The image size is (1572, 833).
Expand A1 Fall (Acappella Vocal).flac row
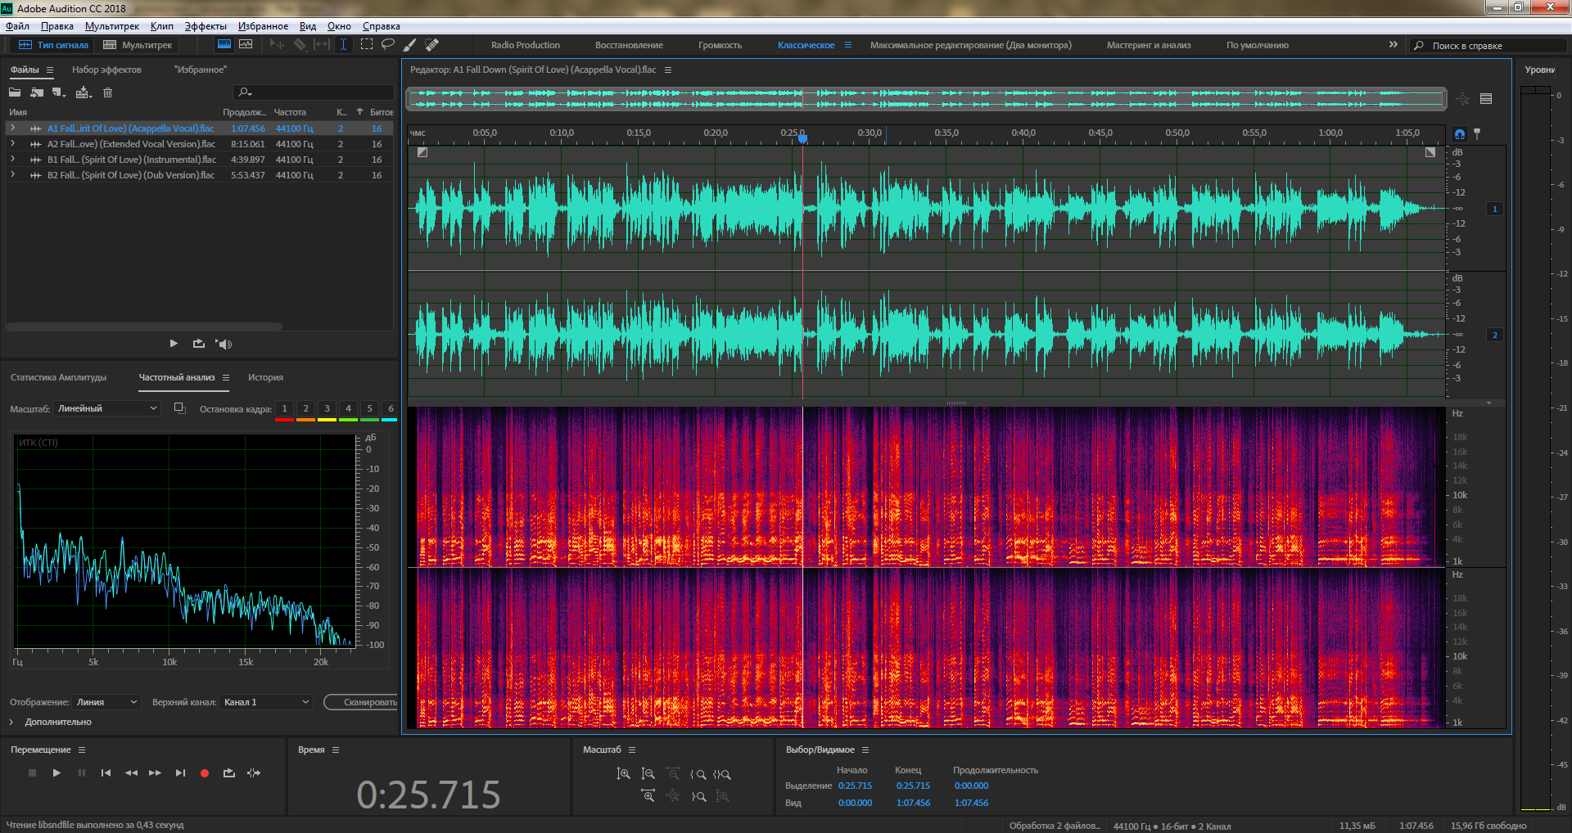tap(12, 128)
